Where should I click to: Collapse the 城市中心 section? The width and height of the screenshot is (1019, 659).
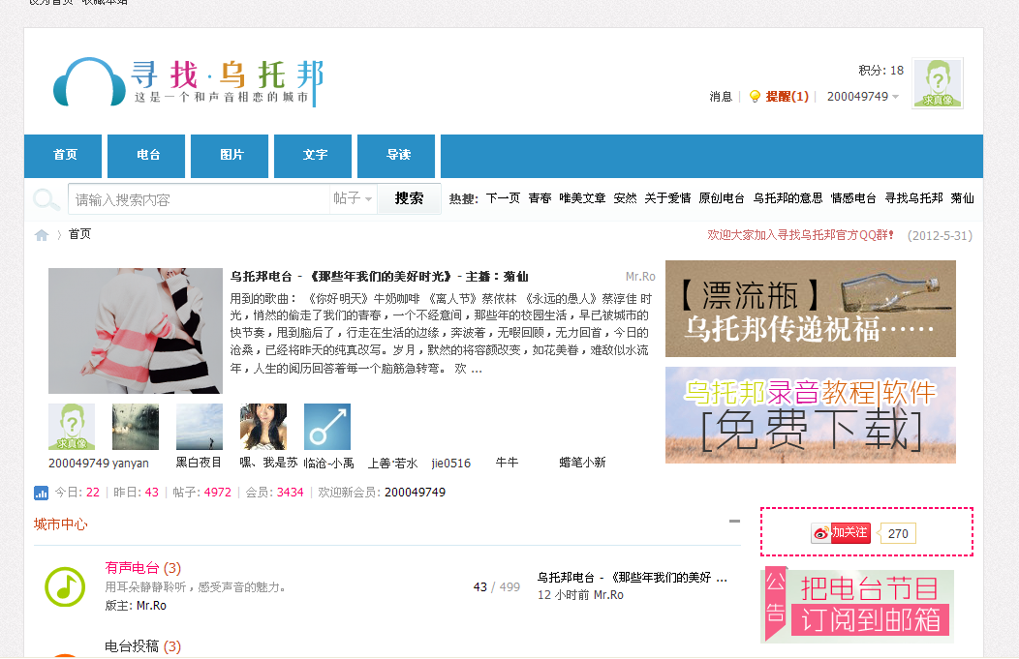tap(733, 520)
